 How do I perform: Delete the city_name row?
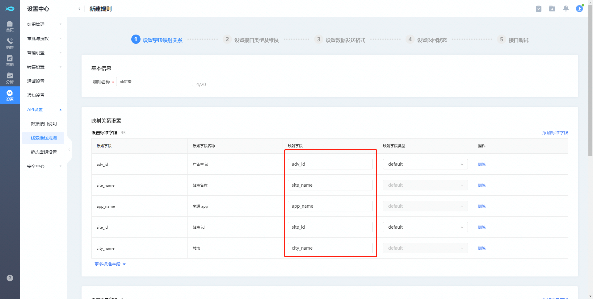pyautogui.click(x=482, y=248)
